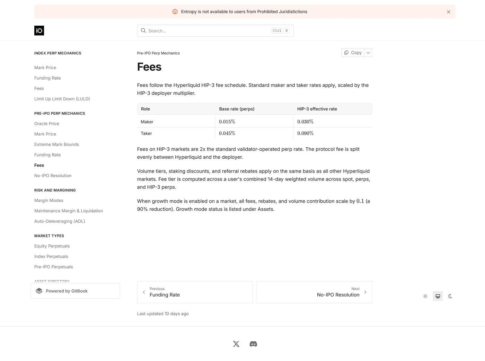Click the Fees page heading
Viewport: 485px width, 361px height.
pos(149,67)
